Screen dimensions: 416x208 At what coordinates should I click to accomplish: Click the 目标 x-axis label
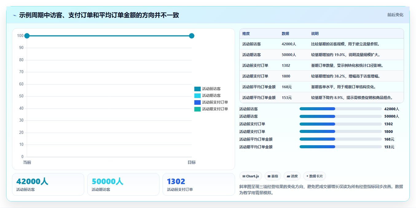pos(192,162)
